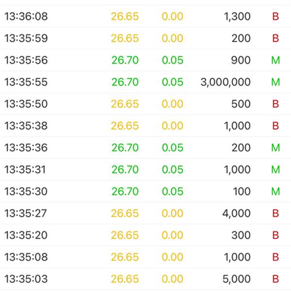
Task: Click the M flag on 13:35:56 trade
Action: [x=275, y=60]
